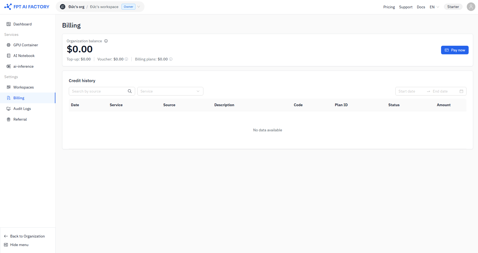Open the date range calendar icon
478x253 pixels.
pyautogui.click(x=461, y=91)
